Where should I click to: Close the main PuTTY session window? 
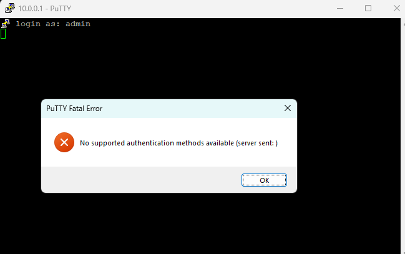click(397, 9)
